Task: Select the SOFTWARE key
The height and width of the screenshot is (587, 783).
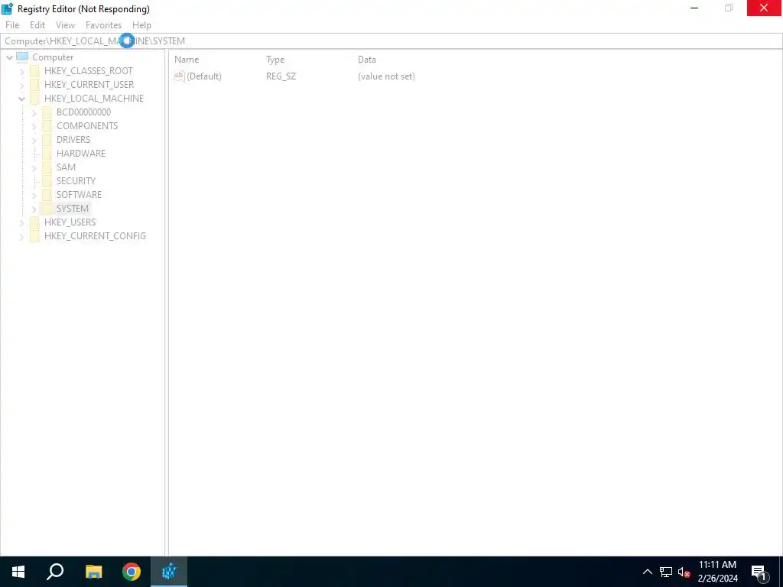Action: [x=79, y=194]
